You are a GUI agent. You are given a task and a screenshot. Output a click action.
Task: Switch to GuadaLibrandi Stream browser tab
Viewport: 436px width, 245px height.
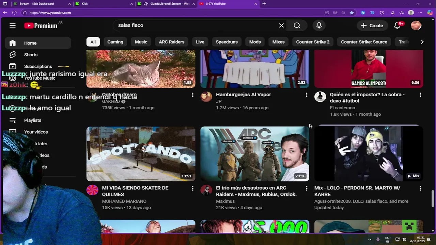point(166,4)
